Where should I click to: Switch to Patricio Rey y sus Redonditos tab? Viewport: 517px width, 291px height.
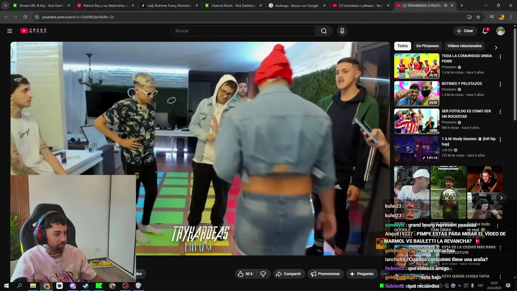[x=105, y=6]
